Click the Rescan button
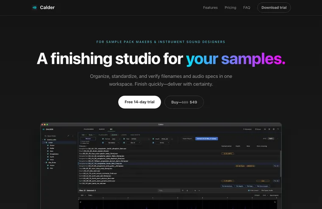 pyautogui.click(x=88, y=139)
